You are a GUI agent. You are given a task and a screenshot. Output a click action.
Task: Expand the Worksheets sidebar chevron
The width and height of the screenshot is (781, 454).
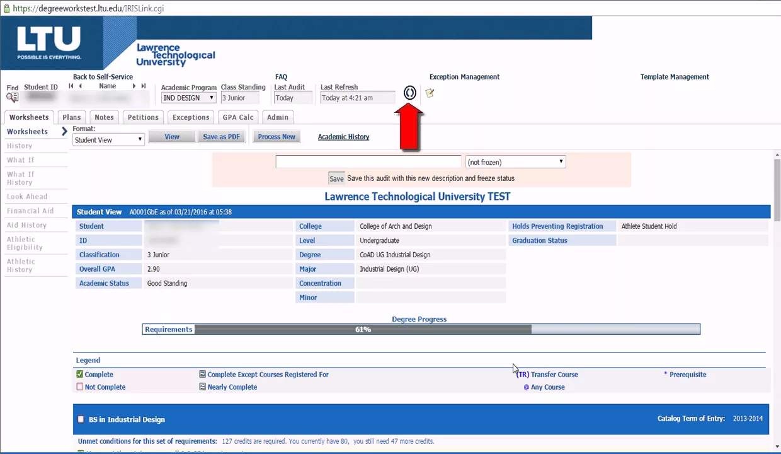64,132
